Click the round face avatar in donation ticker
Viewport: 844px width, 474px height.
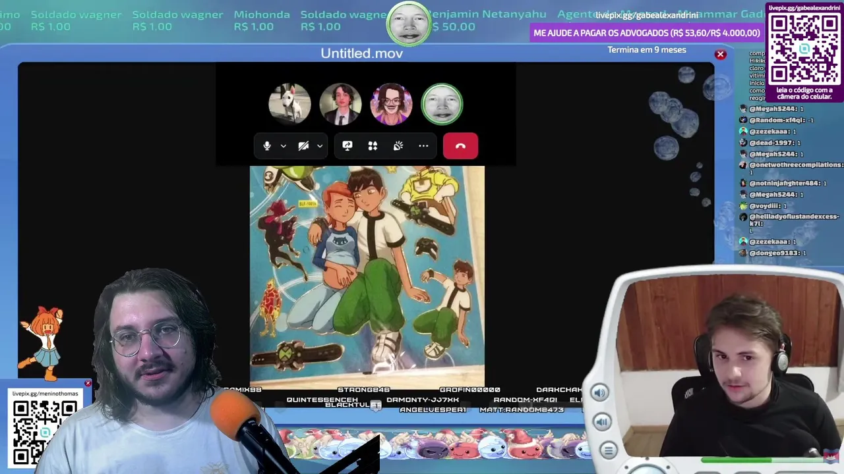[409, 24]
